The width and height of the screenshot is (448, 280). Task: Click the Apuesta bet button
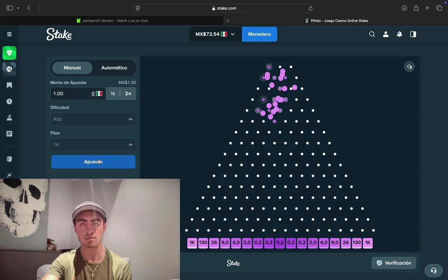click(x=93, y=162)
